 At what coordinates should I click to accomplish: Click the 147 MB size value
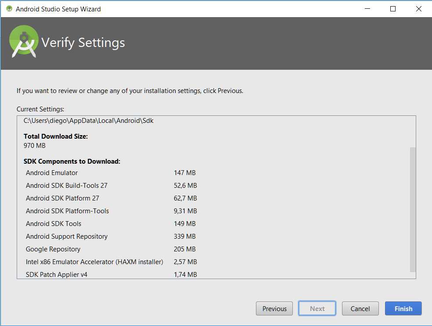pos(184,172)
